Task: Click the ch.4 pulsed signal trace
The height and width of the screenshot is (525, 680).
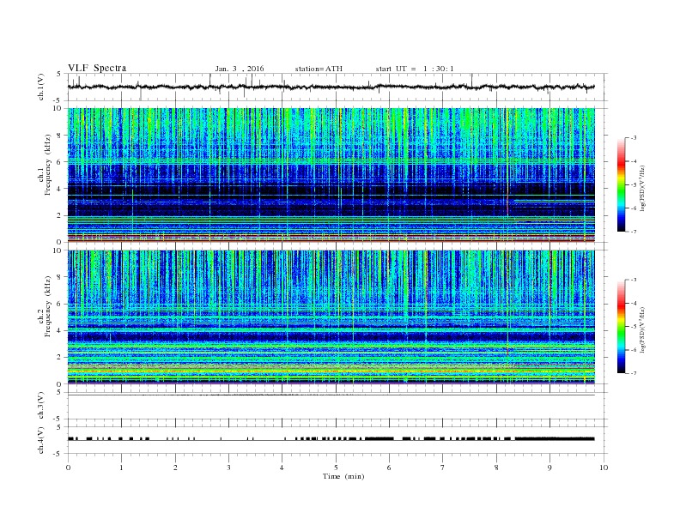Action: pos(331,439)
